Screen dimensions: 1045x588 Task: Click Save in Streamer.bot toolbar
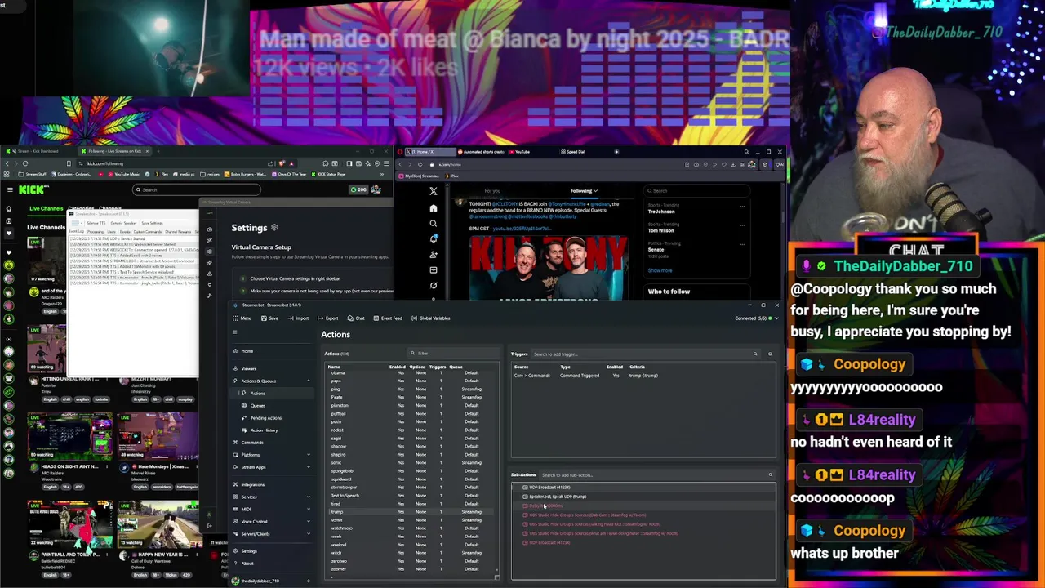click(x=270, y=318)
